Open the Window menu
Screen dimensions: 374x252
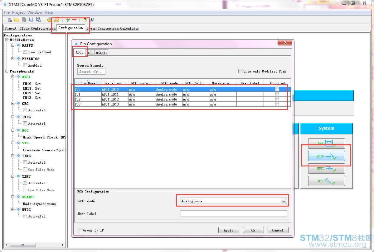point(35,12)
